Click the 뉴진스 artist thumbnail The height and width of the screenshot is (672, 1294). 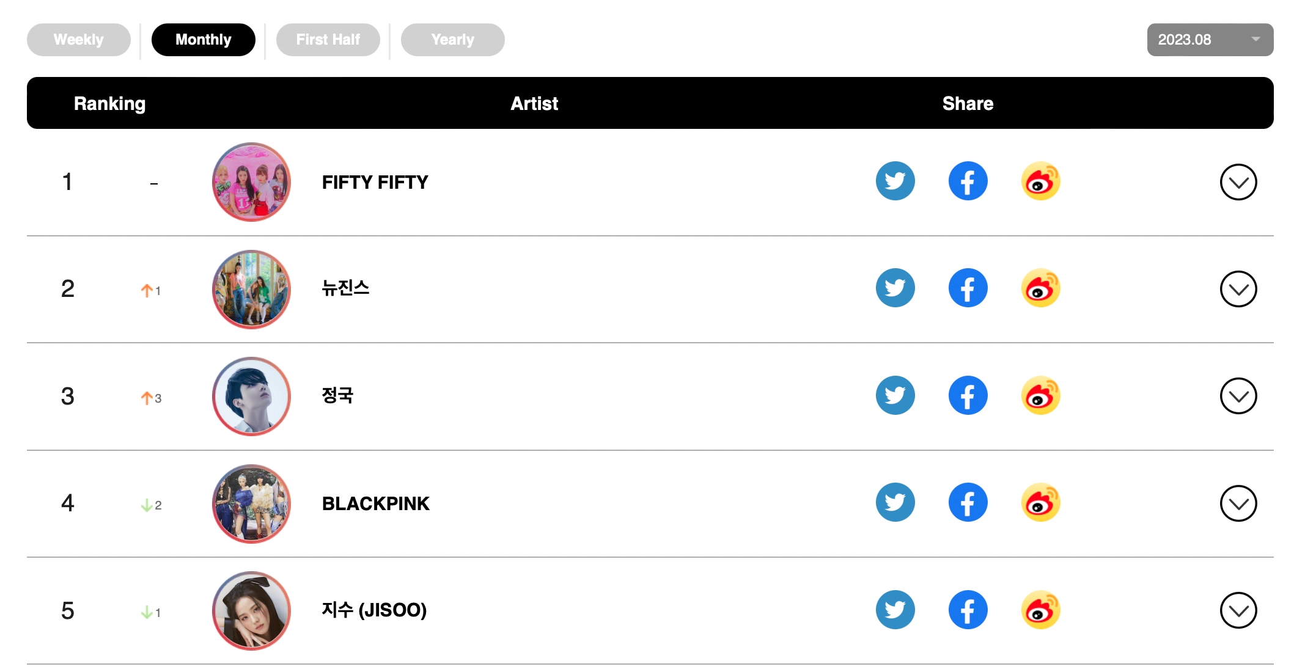[x=251, y=289]
